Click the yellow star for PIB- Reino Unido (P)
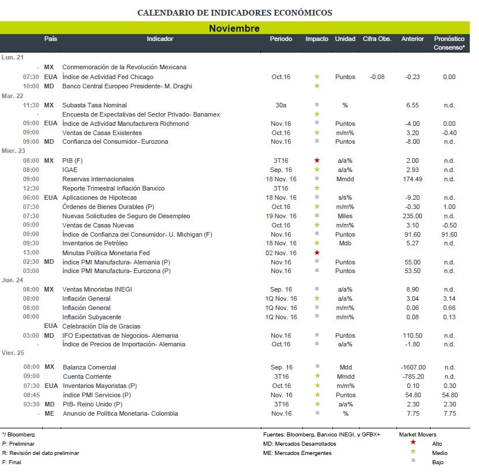 (317, 404)
